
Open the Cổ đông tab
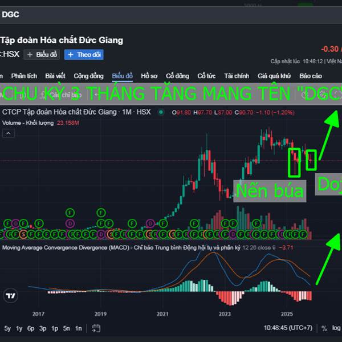(x=177, y=76)
